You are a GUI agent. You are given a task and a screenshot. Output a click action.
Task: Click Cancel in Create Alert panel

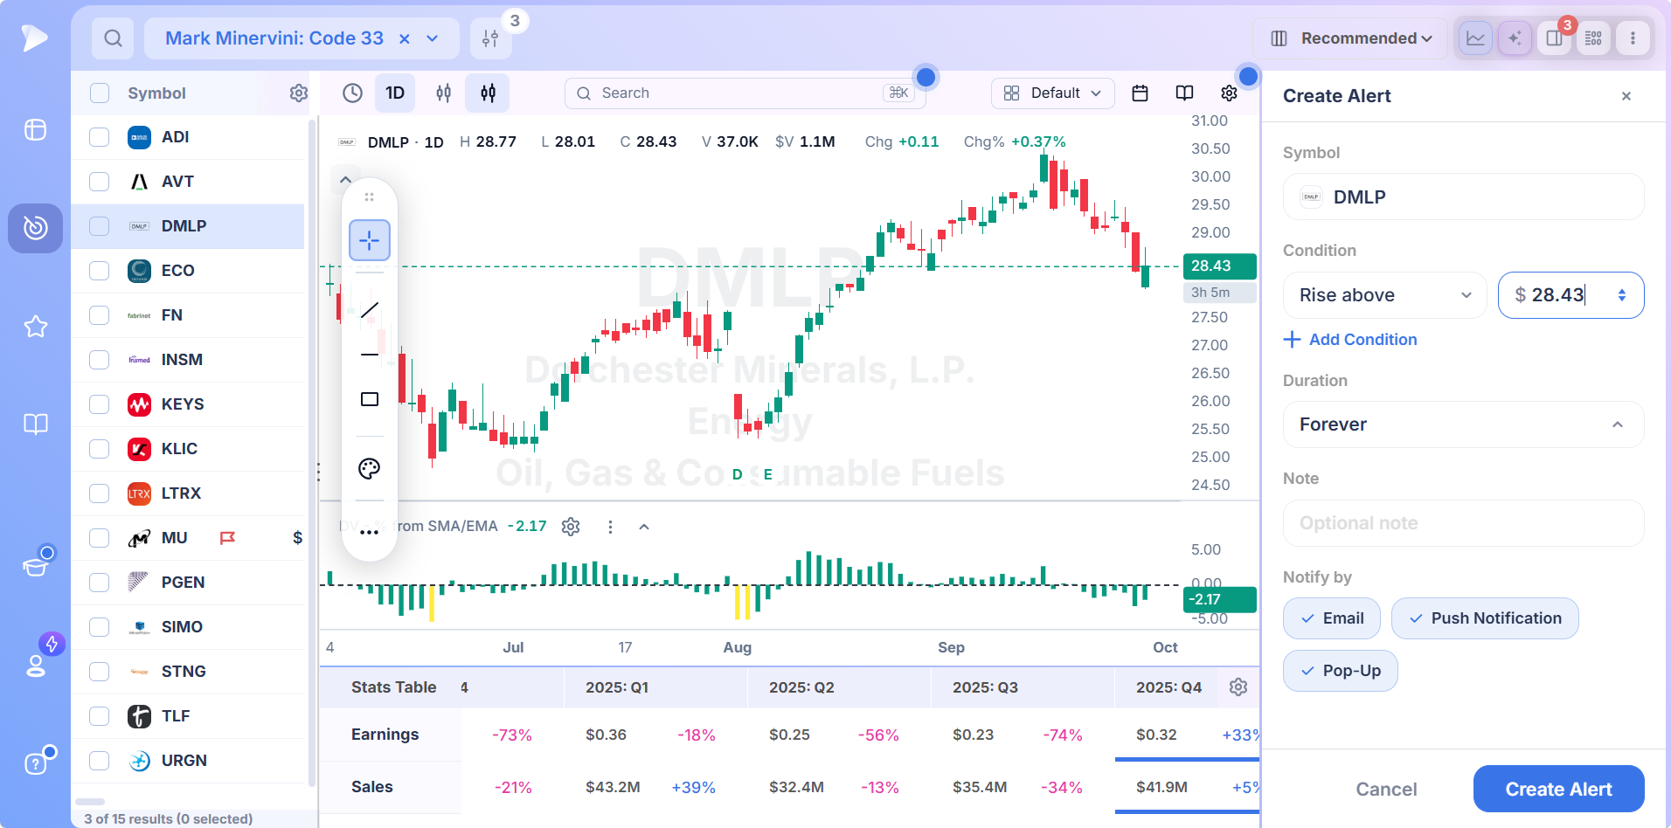click(x=1386, y=790)
